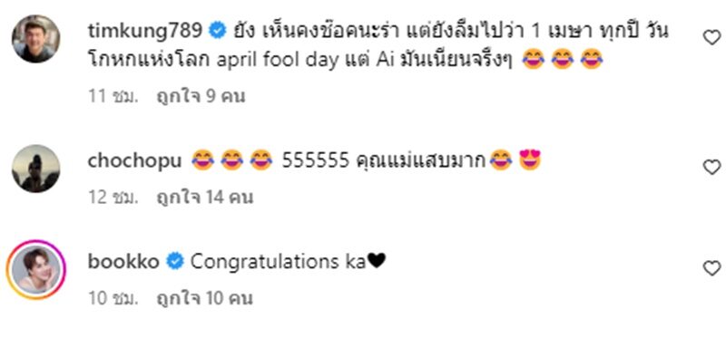
Task: Click the verified badge next to timkung789
Action: (x=217, y=32)
